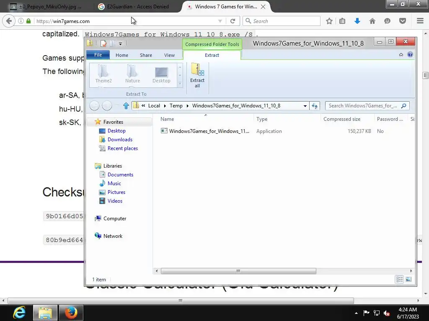The image size is (429, 321).
Task: Choose Theme2 as extract destination
Action: tap(103, 74)
